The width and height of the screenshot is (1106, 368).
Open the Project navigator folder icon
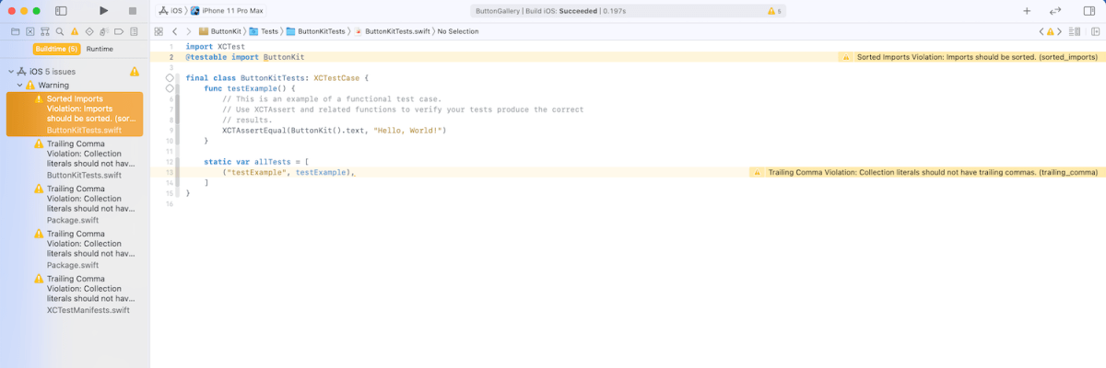pos(14,31)
